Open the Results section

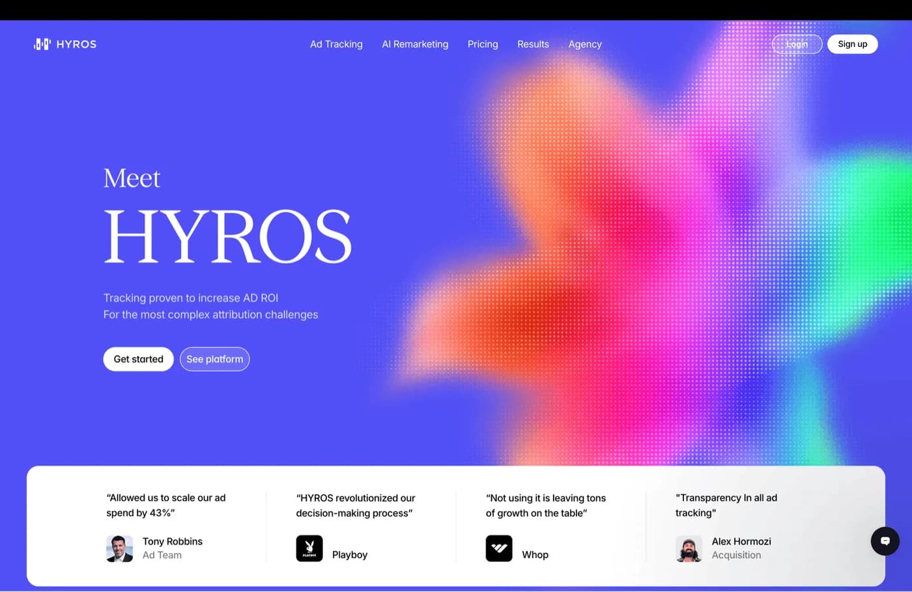(533, 44)
